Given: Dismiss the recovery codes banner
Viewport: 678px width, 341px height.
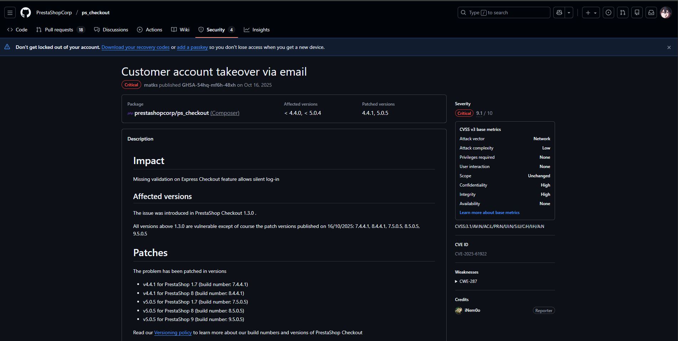Looking at the screenshot, I should click(x=669, y=47).
